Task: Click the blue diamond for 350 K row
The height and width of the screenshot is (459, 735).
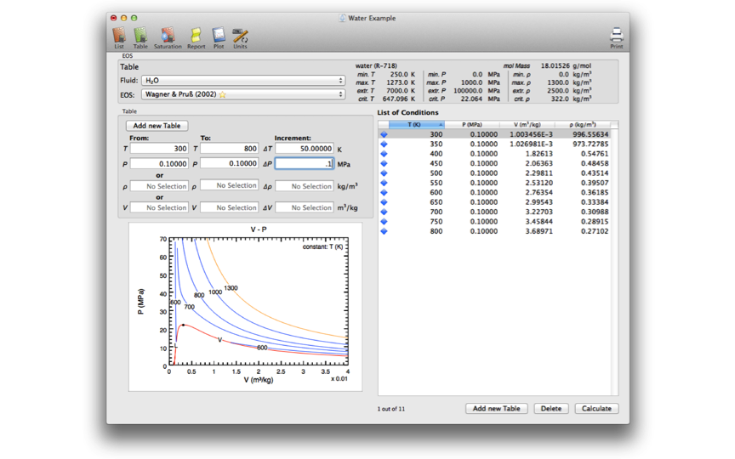Action: [384, 144]
